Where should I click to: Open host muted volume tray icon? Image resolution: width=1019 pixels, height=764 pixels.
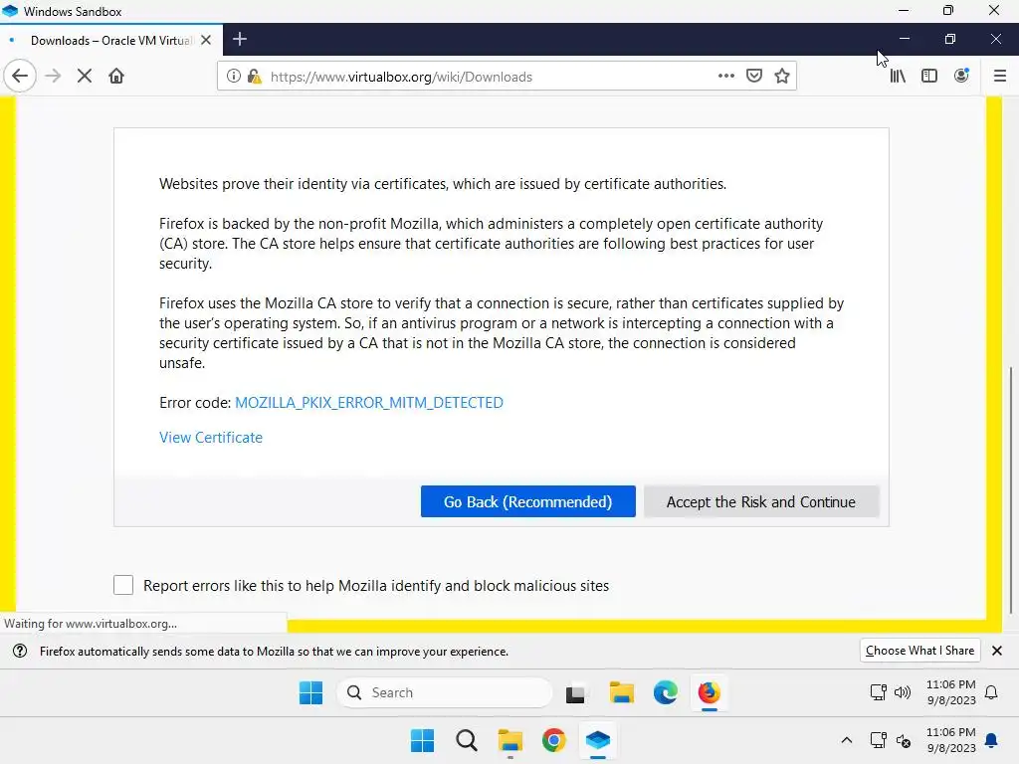click(904, 740)
